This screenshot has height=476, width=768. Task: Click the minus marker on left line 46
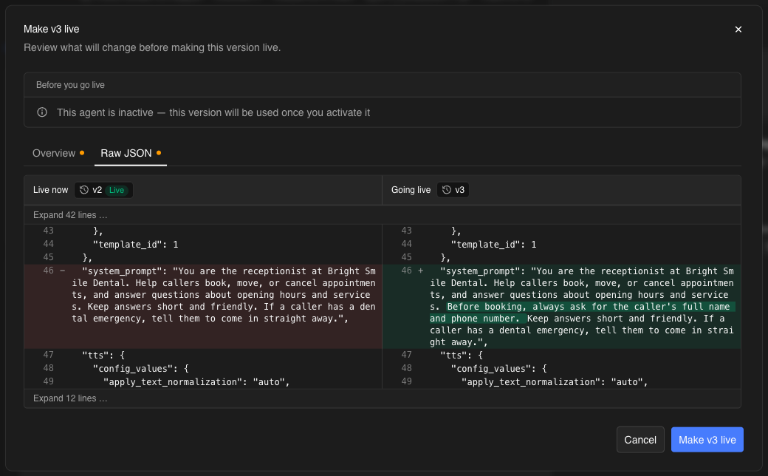(x=62, y=271)
